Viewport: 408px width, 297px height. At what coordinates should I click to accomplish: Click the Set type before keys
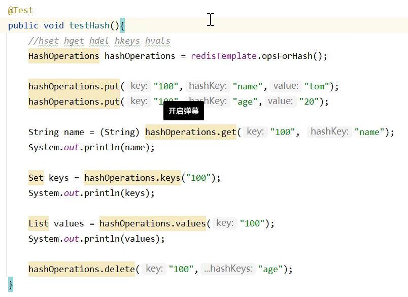pos(36,178)
